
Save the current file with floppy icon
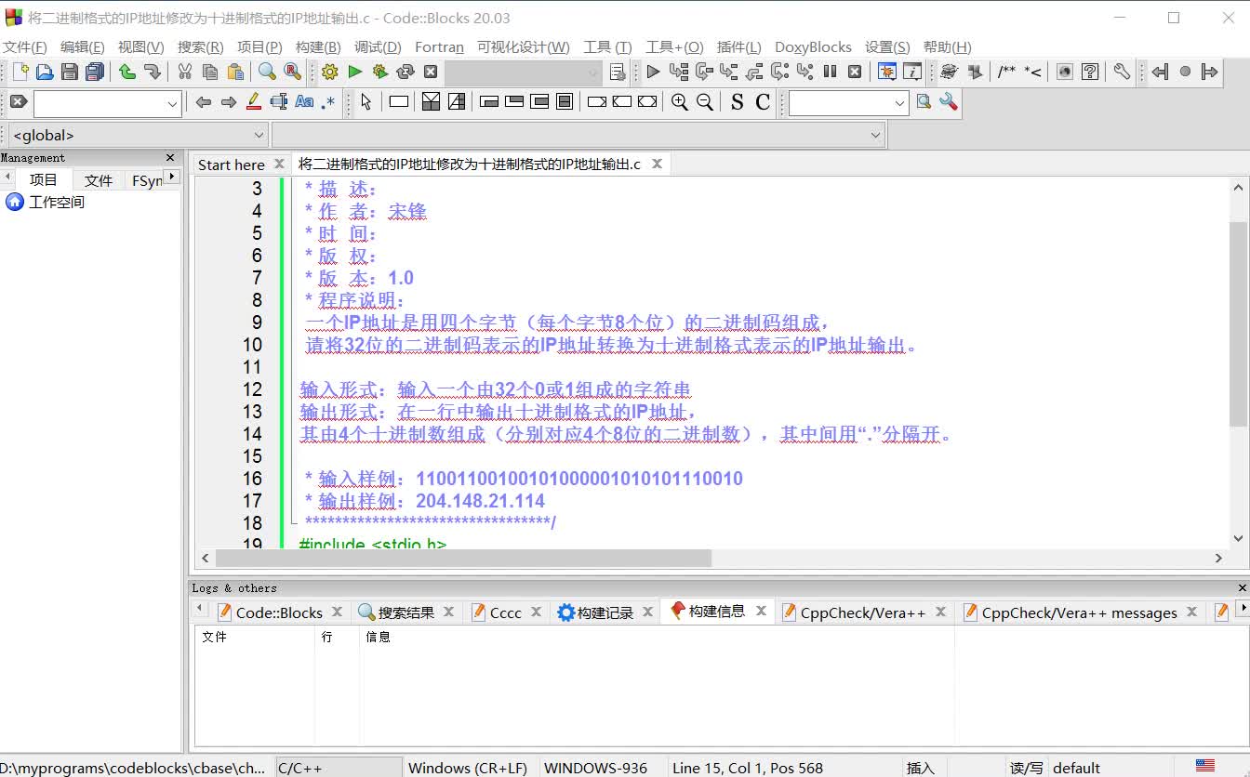(x=70, y=72)
